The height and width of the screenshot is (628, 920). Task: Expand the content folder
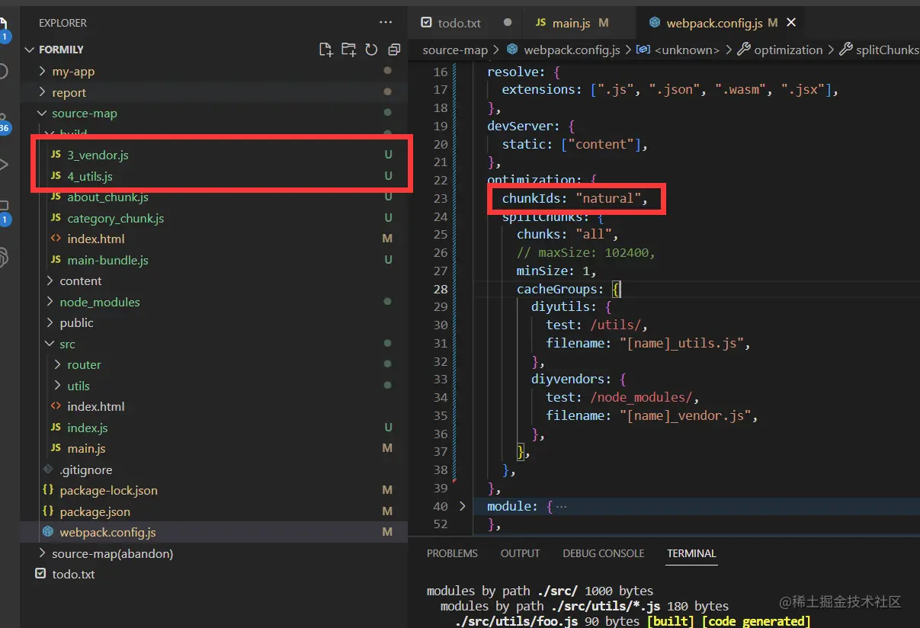point(50,281)
